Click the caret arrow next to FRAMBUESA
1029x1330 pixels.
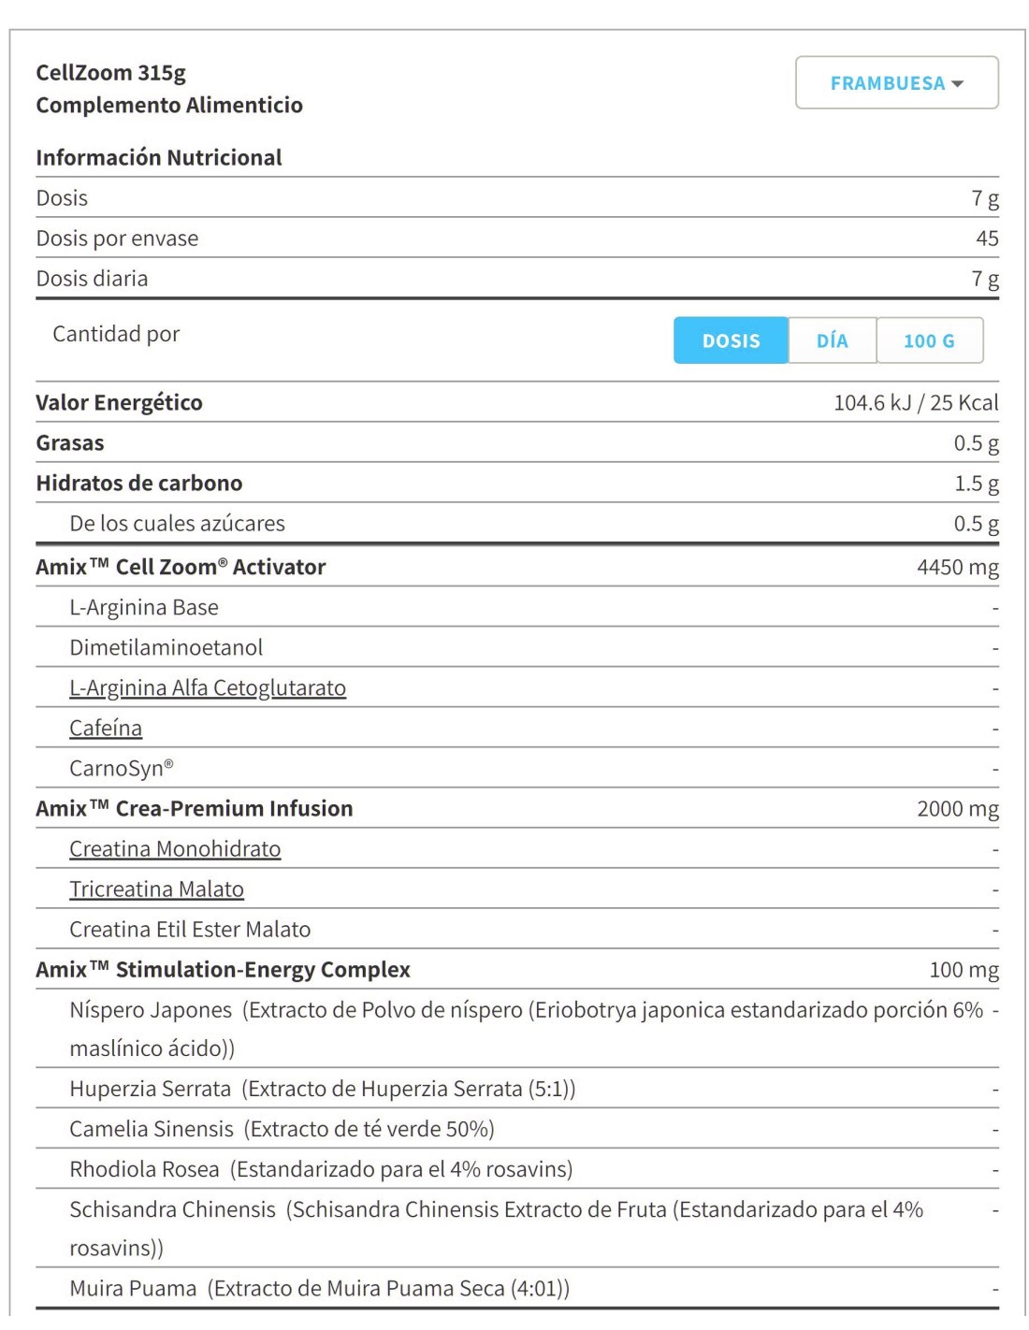coord(957,84)
